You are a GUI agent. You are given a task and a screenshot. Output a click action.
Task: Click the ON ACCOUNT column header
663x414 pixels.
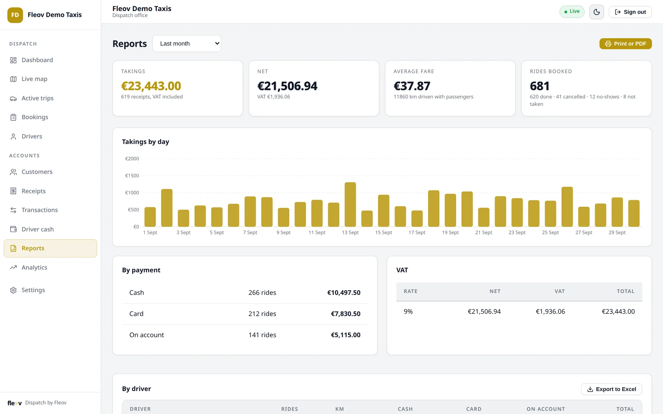click(546, 409)
